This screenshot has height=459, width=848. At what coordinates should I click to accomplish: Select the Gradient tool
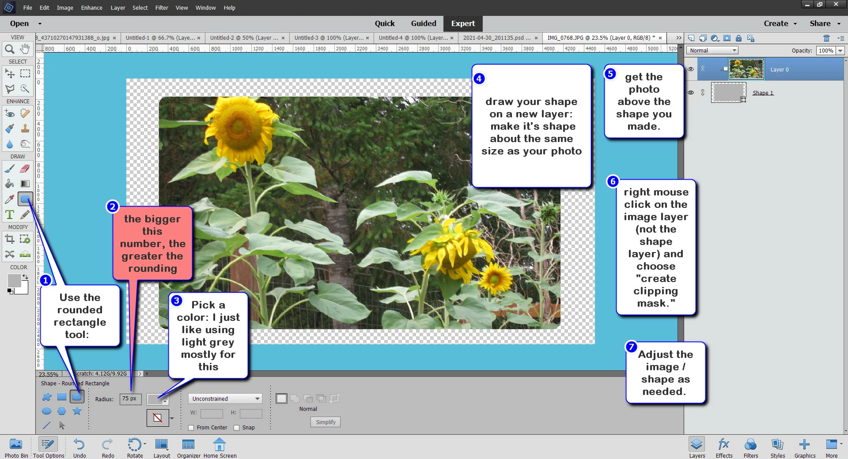[x=25, y=184]
